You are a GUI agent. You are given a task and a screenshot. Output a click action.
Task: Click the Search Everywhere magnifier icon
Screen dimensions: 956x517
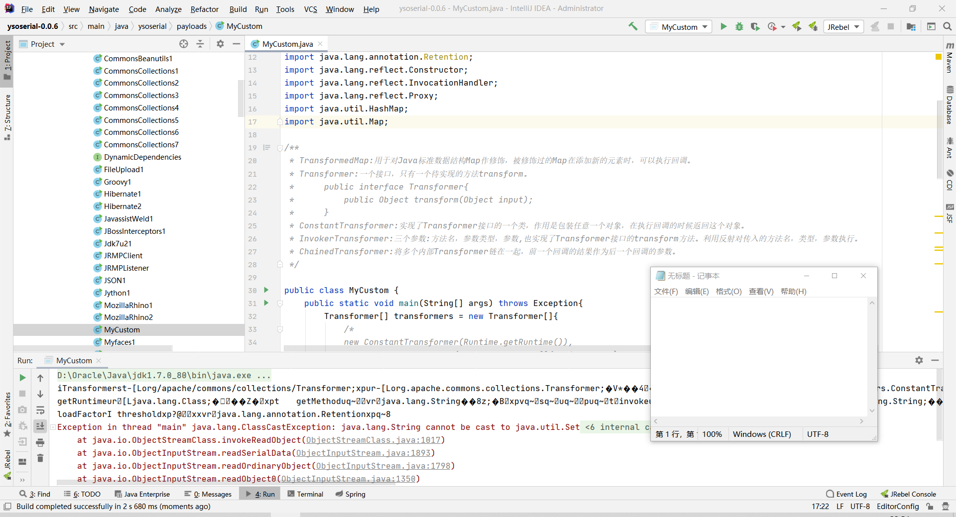pos(948,26)
